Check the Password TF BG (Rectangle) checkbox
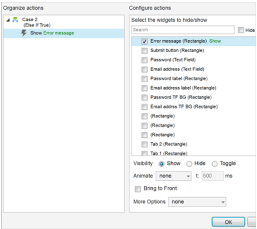257x229 pixels. click(x=144, y=97)
